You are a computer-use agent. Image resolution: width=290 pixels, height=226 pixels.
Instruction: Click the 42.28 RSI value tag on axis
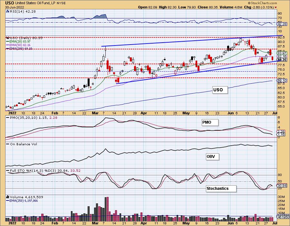(282, 24)
